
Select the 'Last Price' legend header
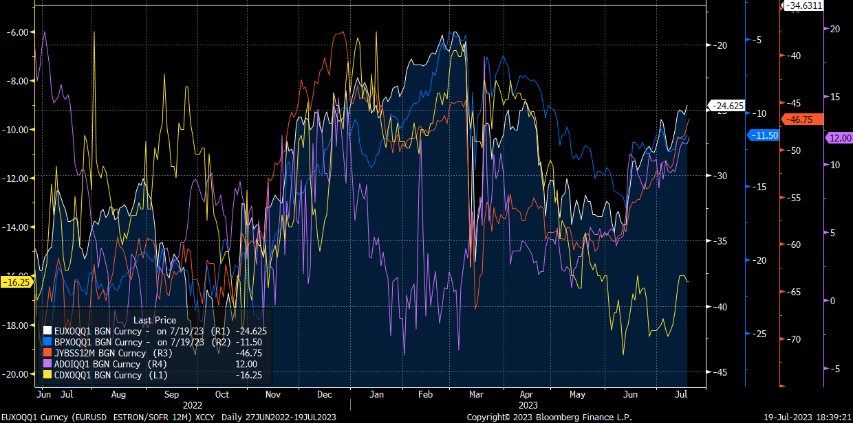[x=155, y=320]
